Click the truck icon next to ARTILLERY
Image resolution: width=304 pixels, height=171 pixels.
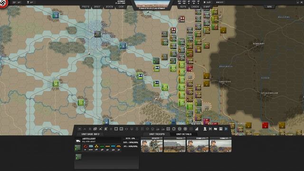[78, 141]
